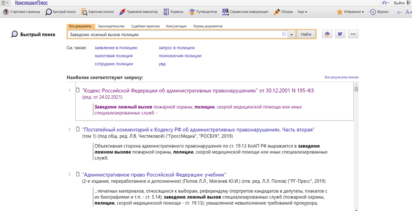The height and width of the screenshot is (211, 412).
Task: Expand the Еще dropdown menu
Action: (x=302, y=12)
